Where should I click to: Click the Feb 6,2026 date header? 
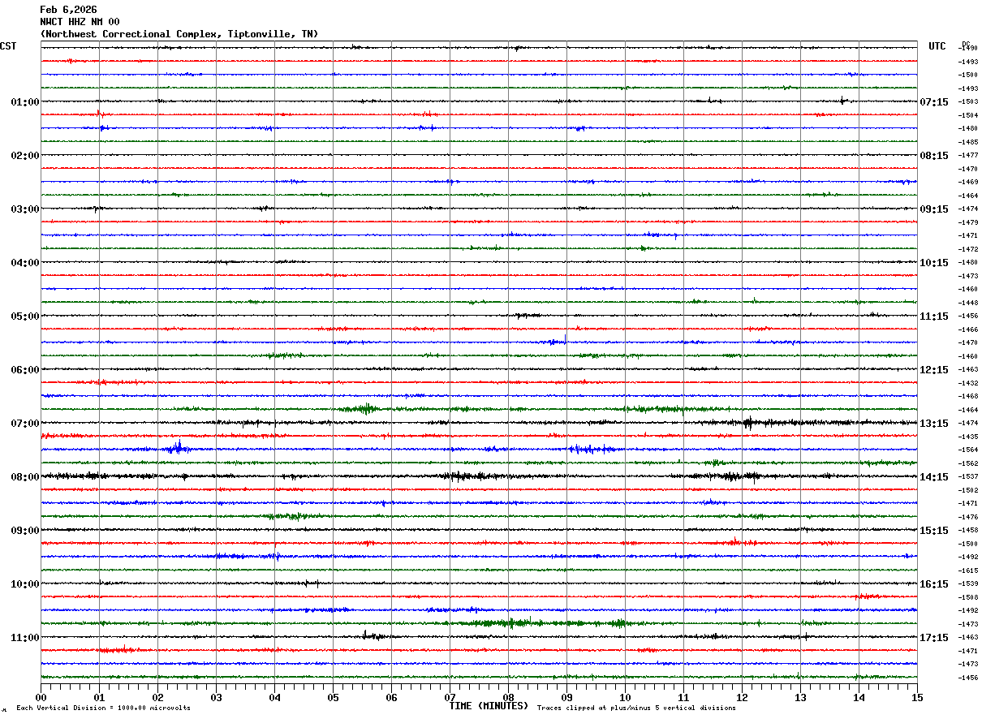tap(68, 10)
